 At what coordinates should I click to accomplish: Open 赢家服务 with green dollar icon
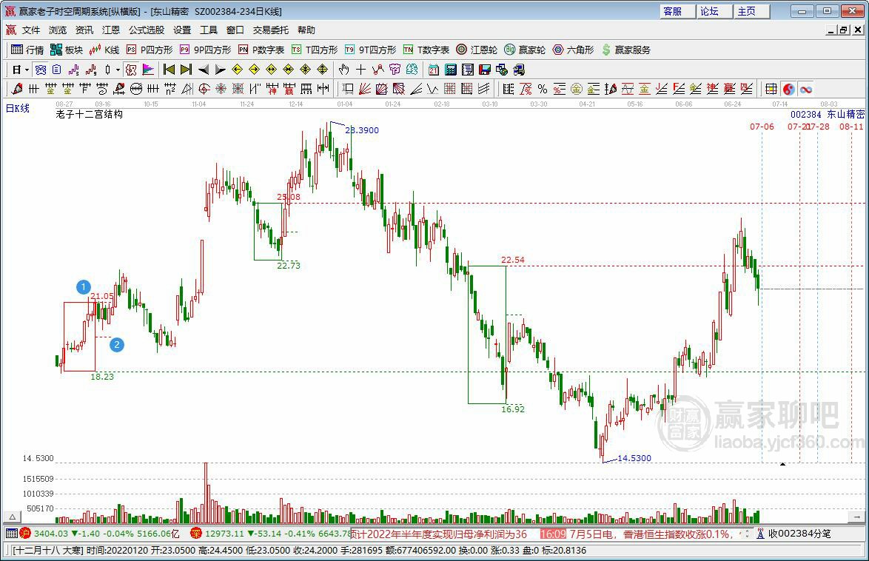coord(625,50)
